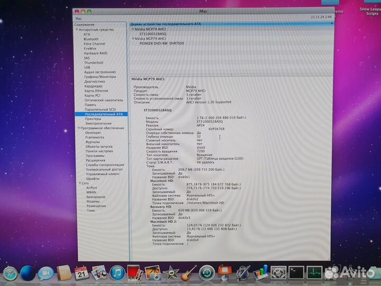Select Frameworks in the sidebar
The width and height of the screenshot is (381, 286).
(95, 137)
